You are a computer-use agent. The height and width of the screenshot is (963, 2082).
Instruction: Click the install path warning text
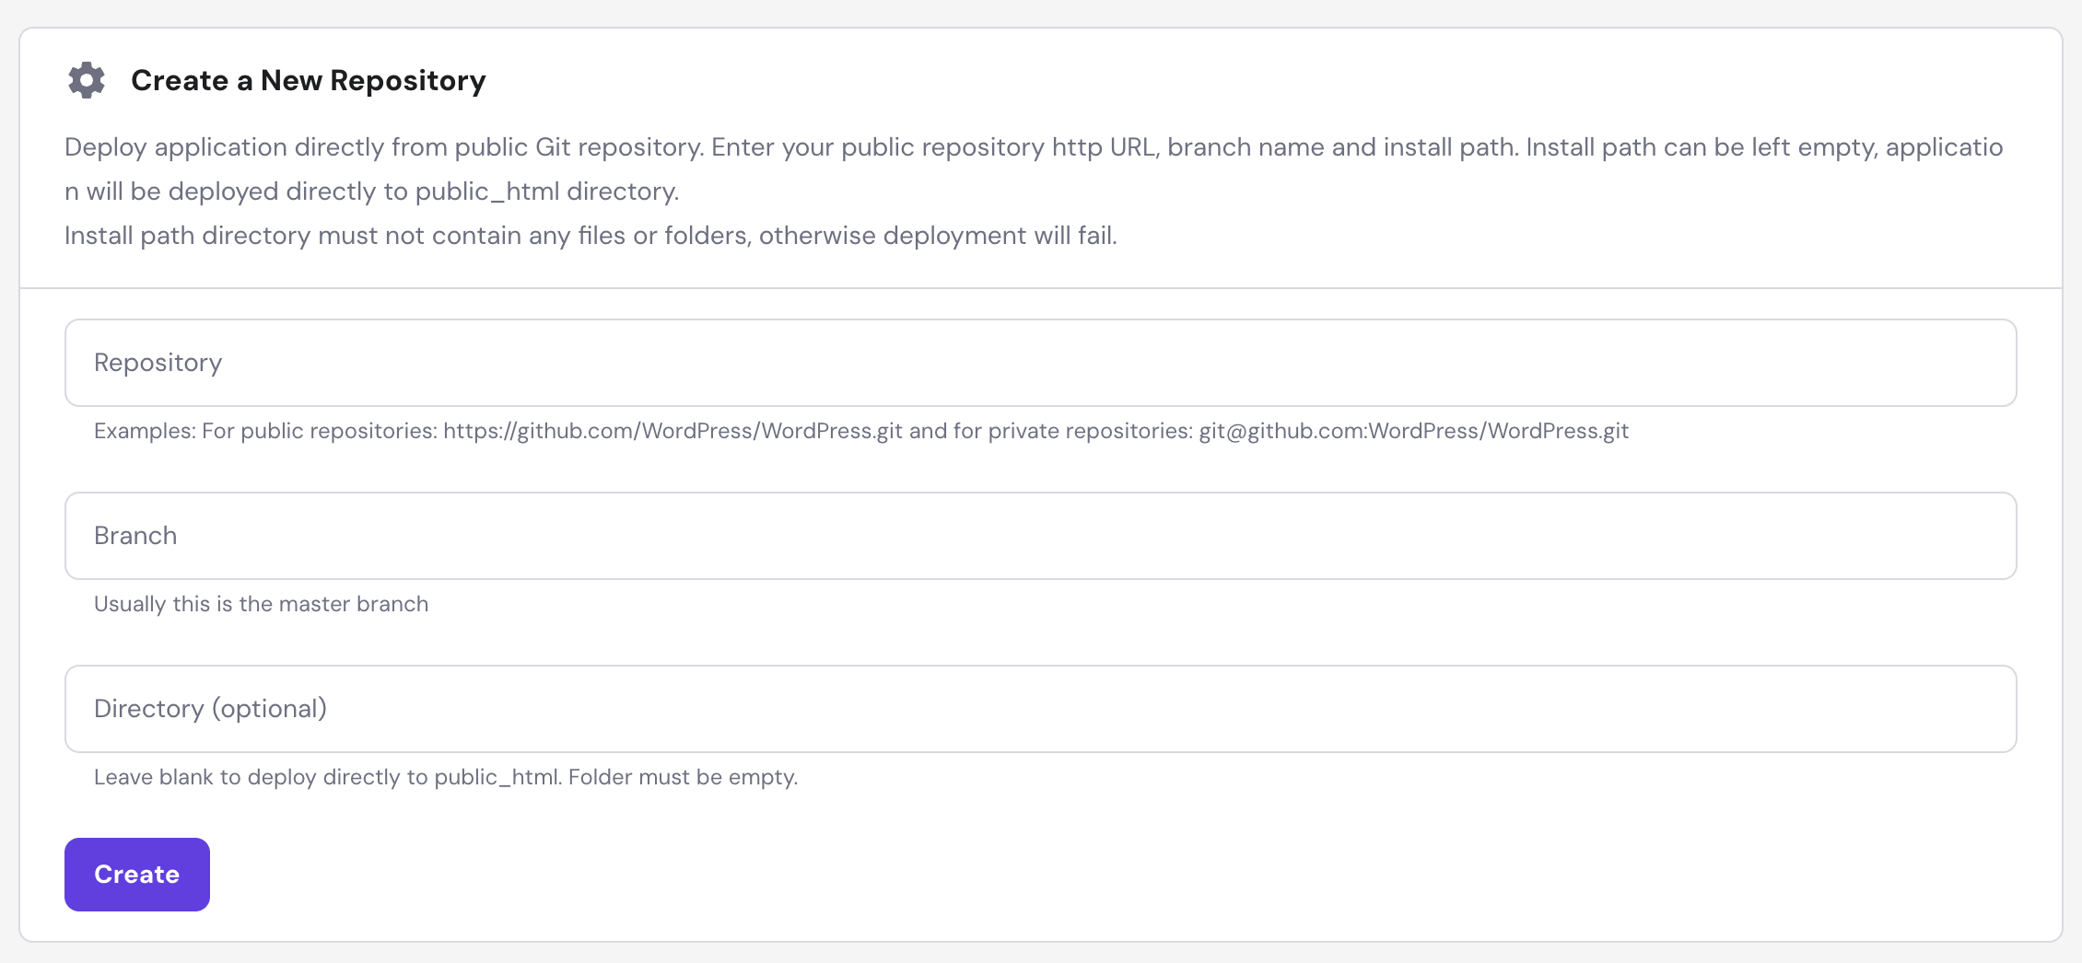coord(591,235)
